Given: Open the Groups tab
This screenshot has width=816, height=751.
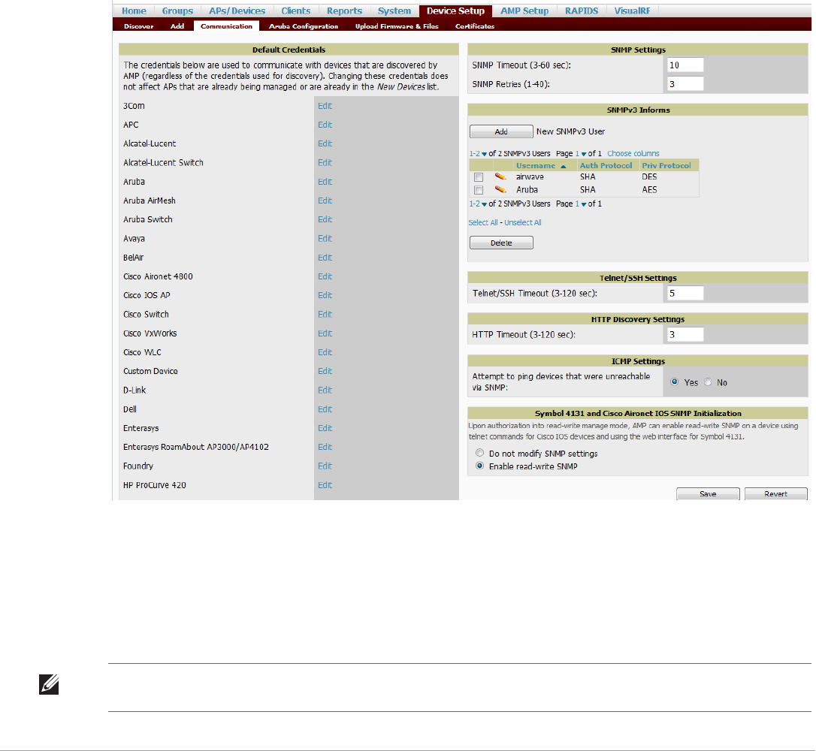Looking at the screenshot, I should [177, 11].
